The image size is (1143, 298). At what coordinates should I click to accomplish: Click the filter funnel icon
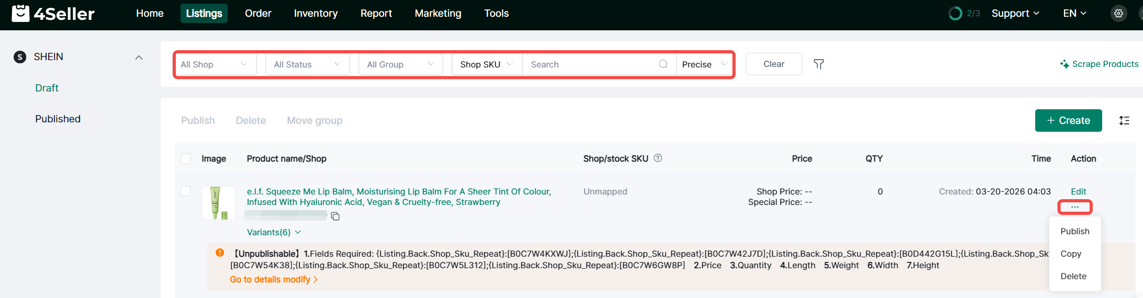click(819, 64)
